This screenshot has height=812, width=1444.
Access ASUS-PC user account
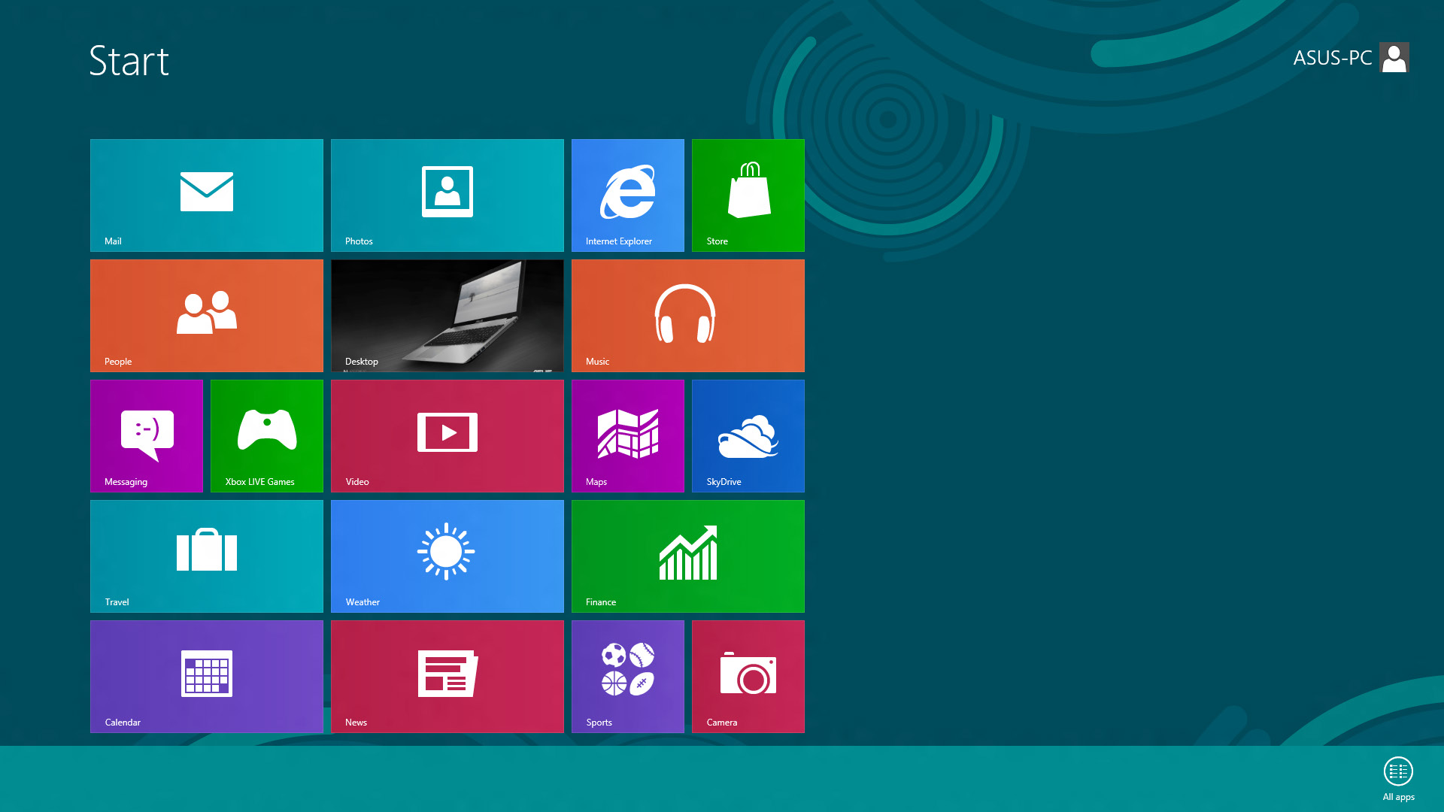[1351, 57]
